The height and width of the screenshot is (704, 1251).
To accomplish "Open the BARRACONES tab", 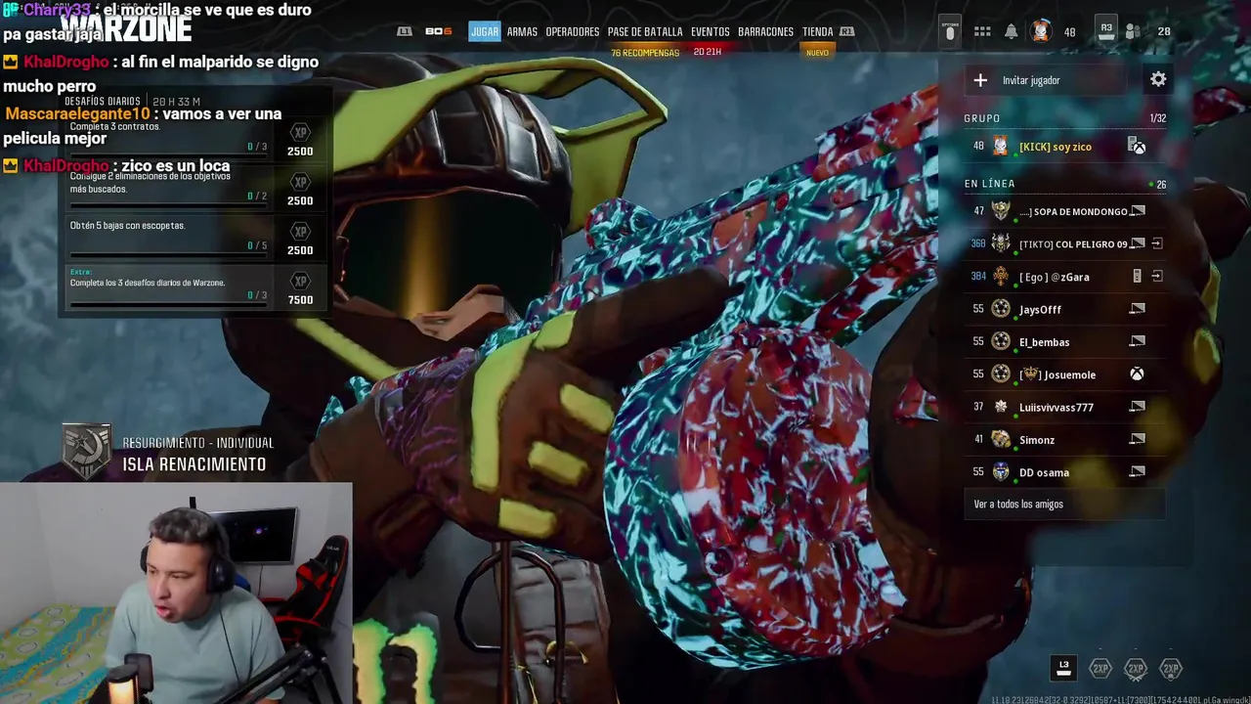I will click(x=765, y=31).
